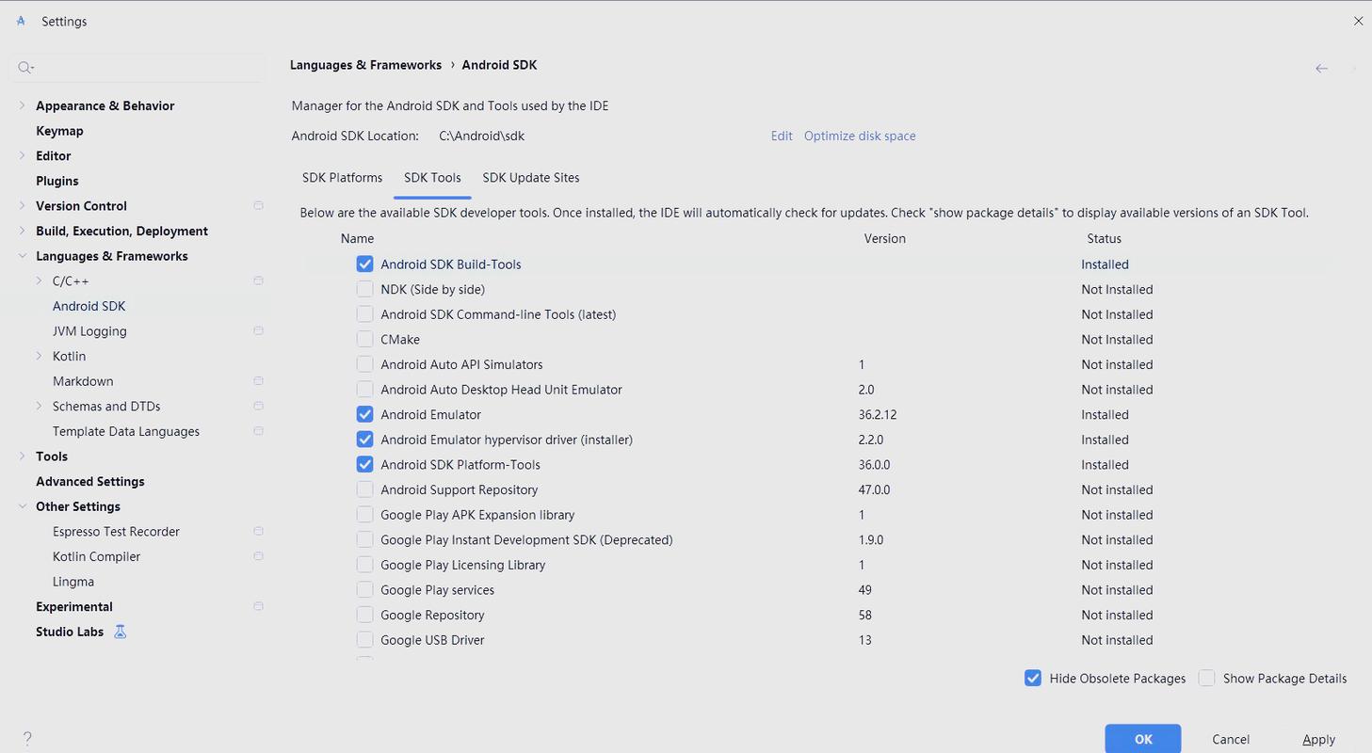Click project-level icon beside JVM Logging
This screenshot has width=1372, height=753.
[258, 330]
